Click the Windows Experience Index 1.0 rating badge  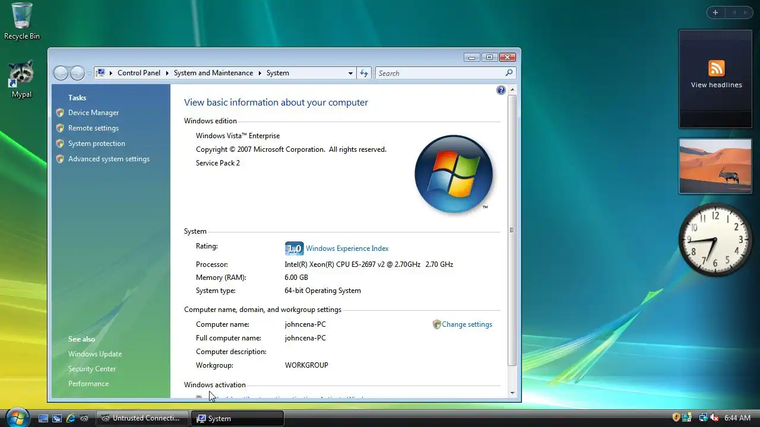click(x=294, y=248)
